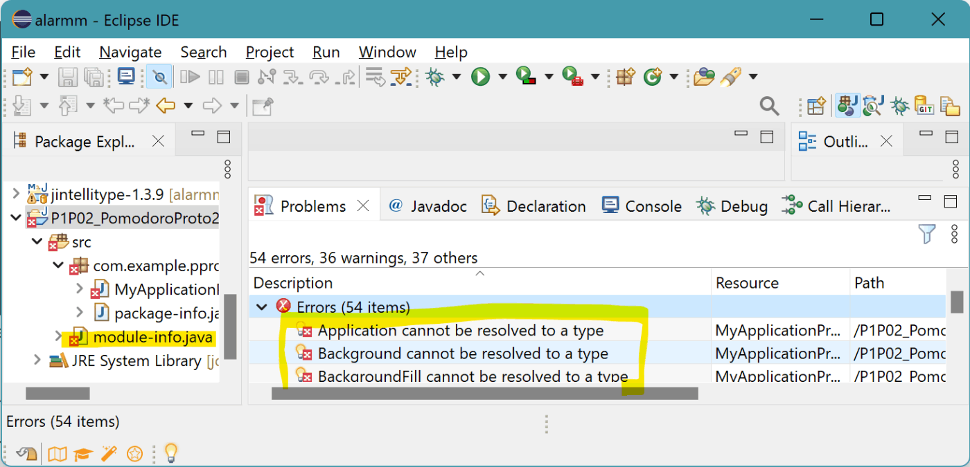This screenshot has width=970, height=467.
Task: Go to Last Edit Location
Action: pos(113,106)
